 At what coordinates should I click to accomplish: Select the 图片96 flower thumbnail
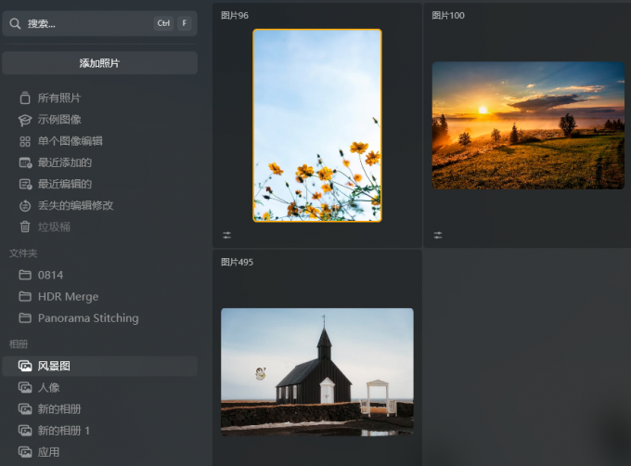click(x=317, y=125)
